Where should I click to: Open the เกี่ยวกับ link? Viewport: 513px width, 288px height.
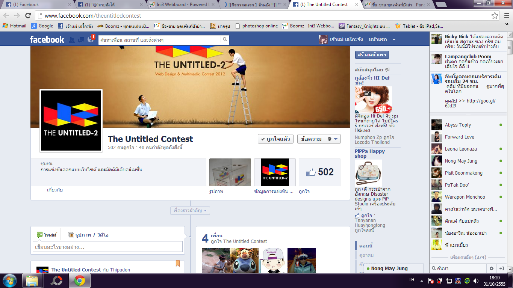point(55,190)
